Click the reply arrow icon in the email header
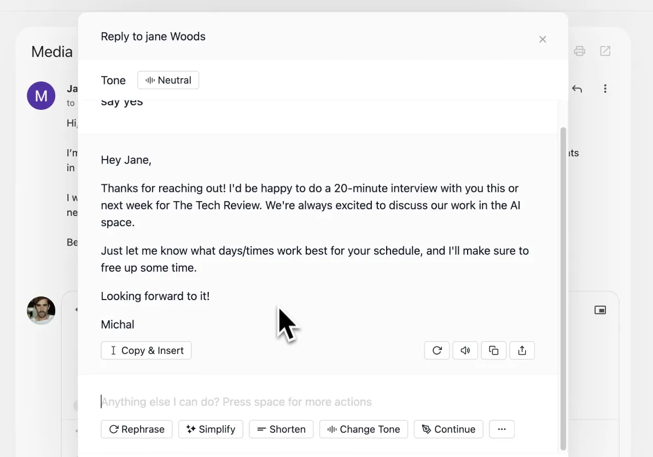Image resolution: width=653 pixels, height=457 pixels. coord(577,89)
